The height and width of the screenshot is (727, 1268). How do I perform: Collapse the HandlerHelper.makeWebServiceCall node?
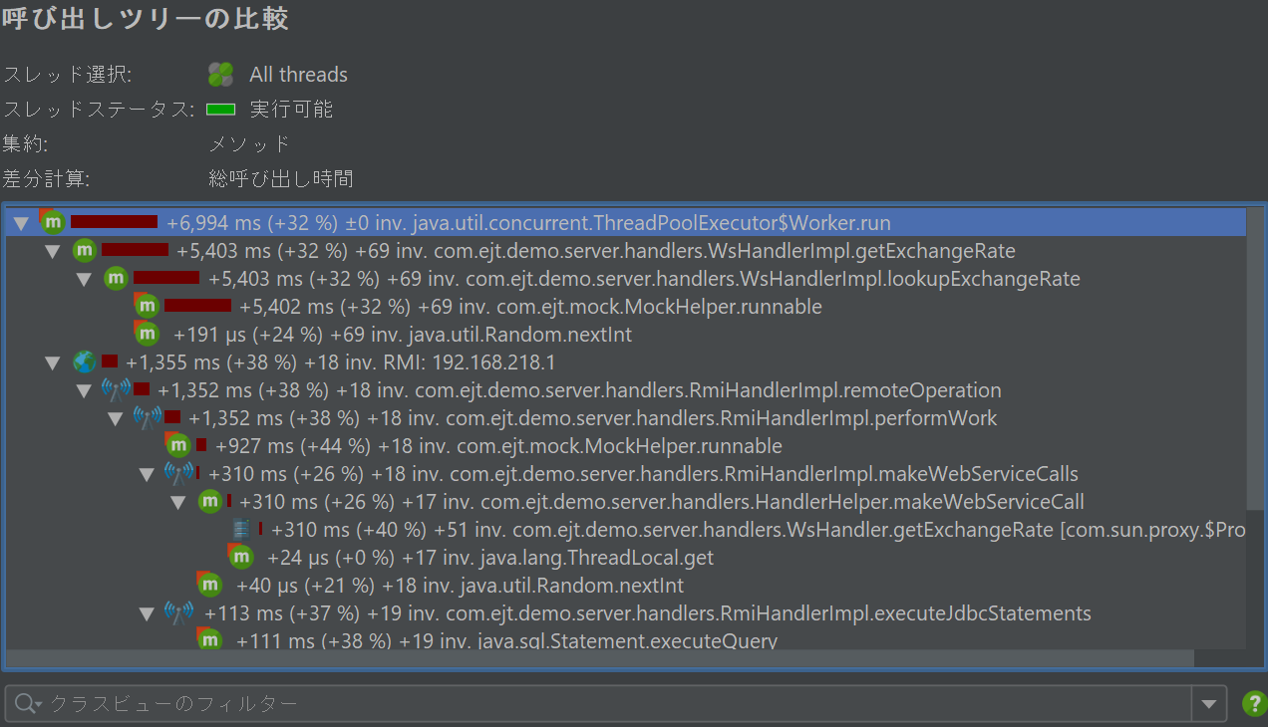pos(178,502)
